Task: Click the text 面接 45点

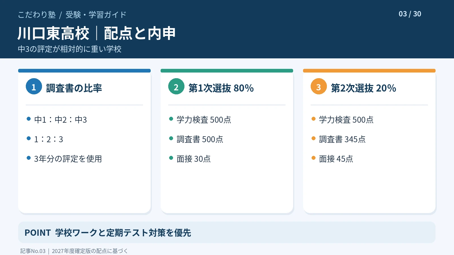Action: [x=336, y=159]
